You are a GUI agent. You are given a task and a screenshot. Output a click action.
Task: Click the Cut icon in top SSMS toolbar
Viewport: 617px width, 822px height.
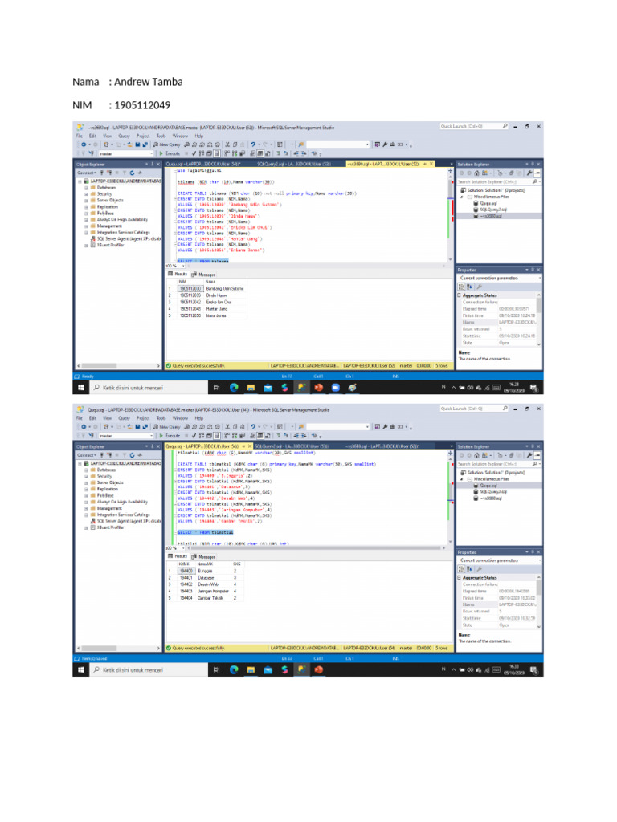[227, 144]
